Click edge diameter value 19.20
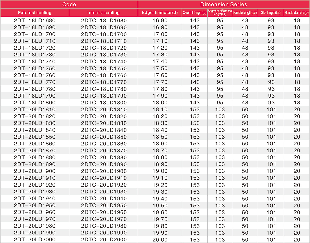 click(160, 185)
